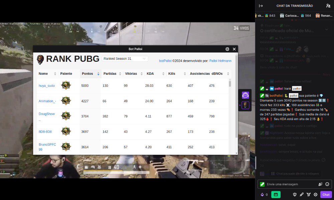Expand the pinned chat message chevron
334x200 pixels.
[x=327, y=29]
